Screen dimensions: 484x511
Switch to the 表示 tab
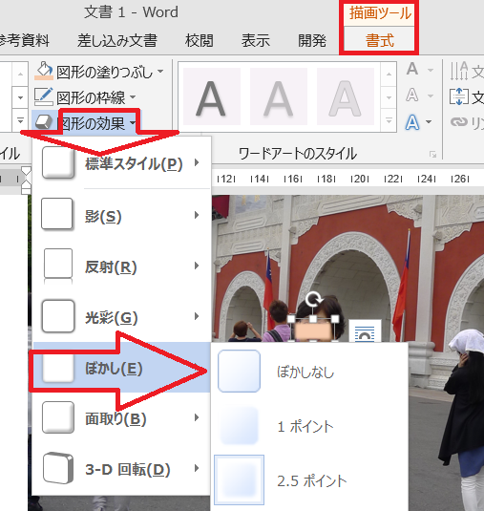(x=256, y=41)
